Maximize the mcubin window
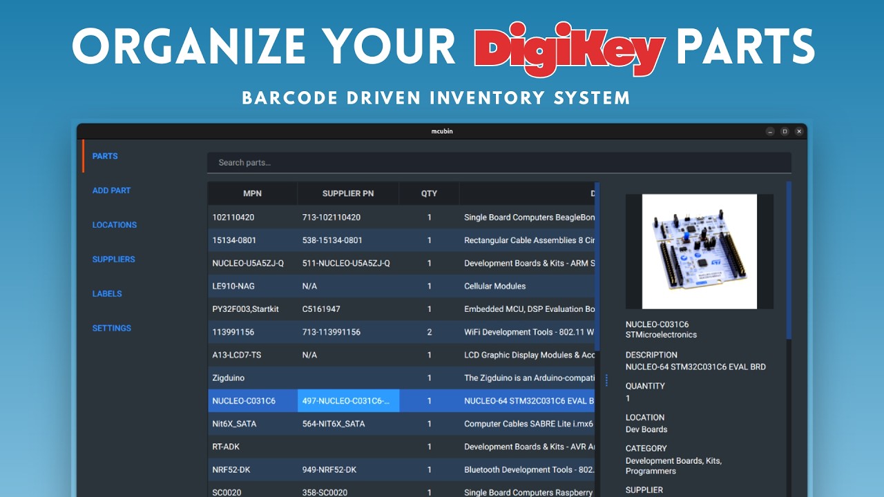 click(785, 131)
